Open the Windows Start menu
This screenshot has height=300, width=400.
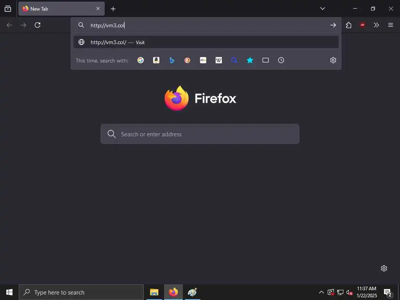coord(9,292)
